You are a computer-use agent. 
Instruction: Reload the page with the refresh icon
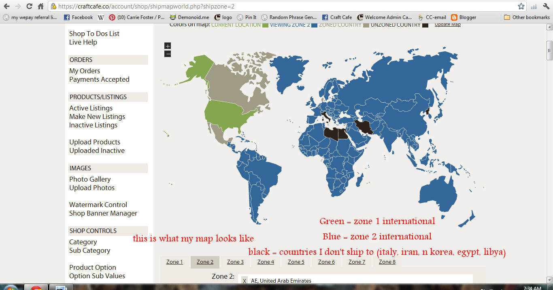pyautogui.click(x=29, y=6)
